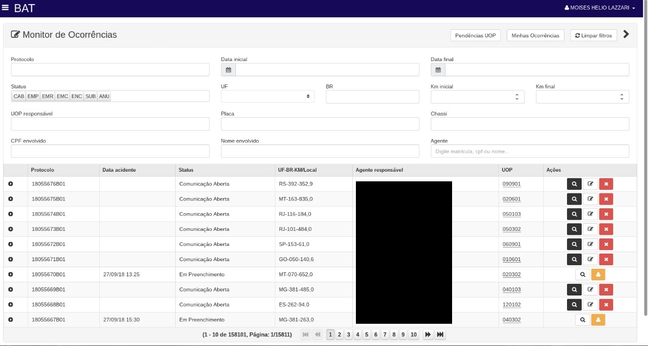Image resolution: width=648 pixels, height=346 pixels.
Task: Expand row 18055675B01 details
Action: pos(11,199)
